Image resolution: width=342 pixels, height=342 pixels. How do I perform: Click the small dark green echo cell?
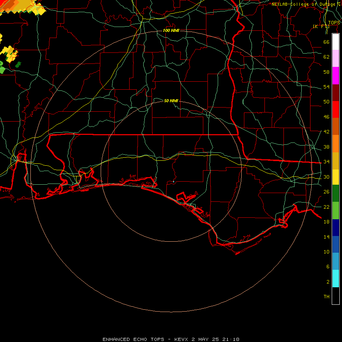18,65
